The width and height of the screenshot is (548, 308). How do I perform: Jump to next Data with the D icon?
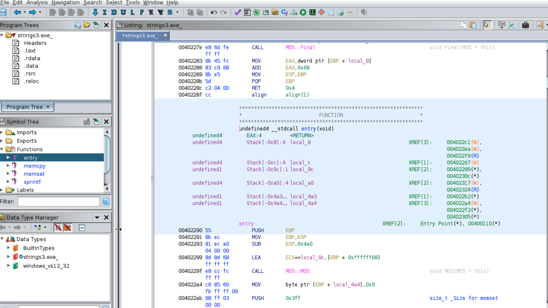(114, 13)
